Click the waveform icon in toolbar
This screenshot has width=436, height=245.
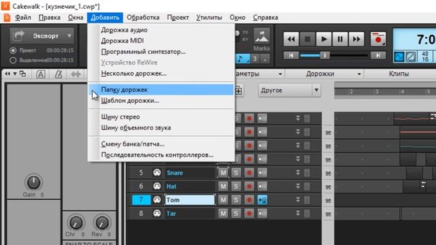(76, 74)
